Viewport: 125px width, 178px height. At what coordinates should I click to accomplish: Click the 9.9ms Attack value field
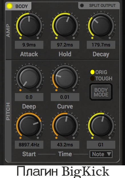[x=29, y=45]
